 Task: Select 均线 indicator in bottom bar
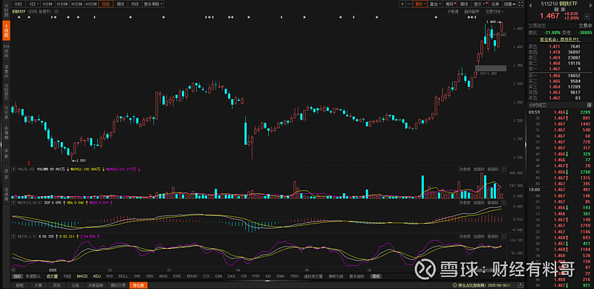click(68, 276)
